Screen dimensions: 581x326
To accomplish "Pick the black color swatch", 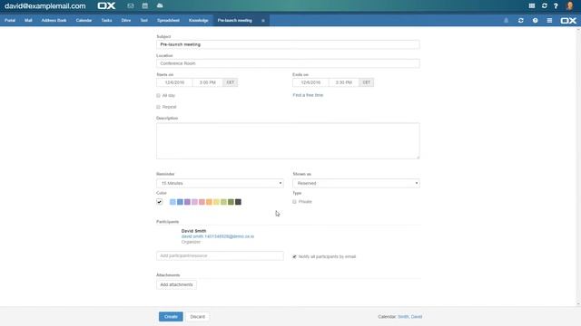I will pyautogui.click(x=238, y=202).
